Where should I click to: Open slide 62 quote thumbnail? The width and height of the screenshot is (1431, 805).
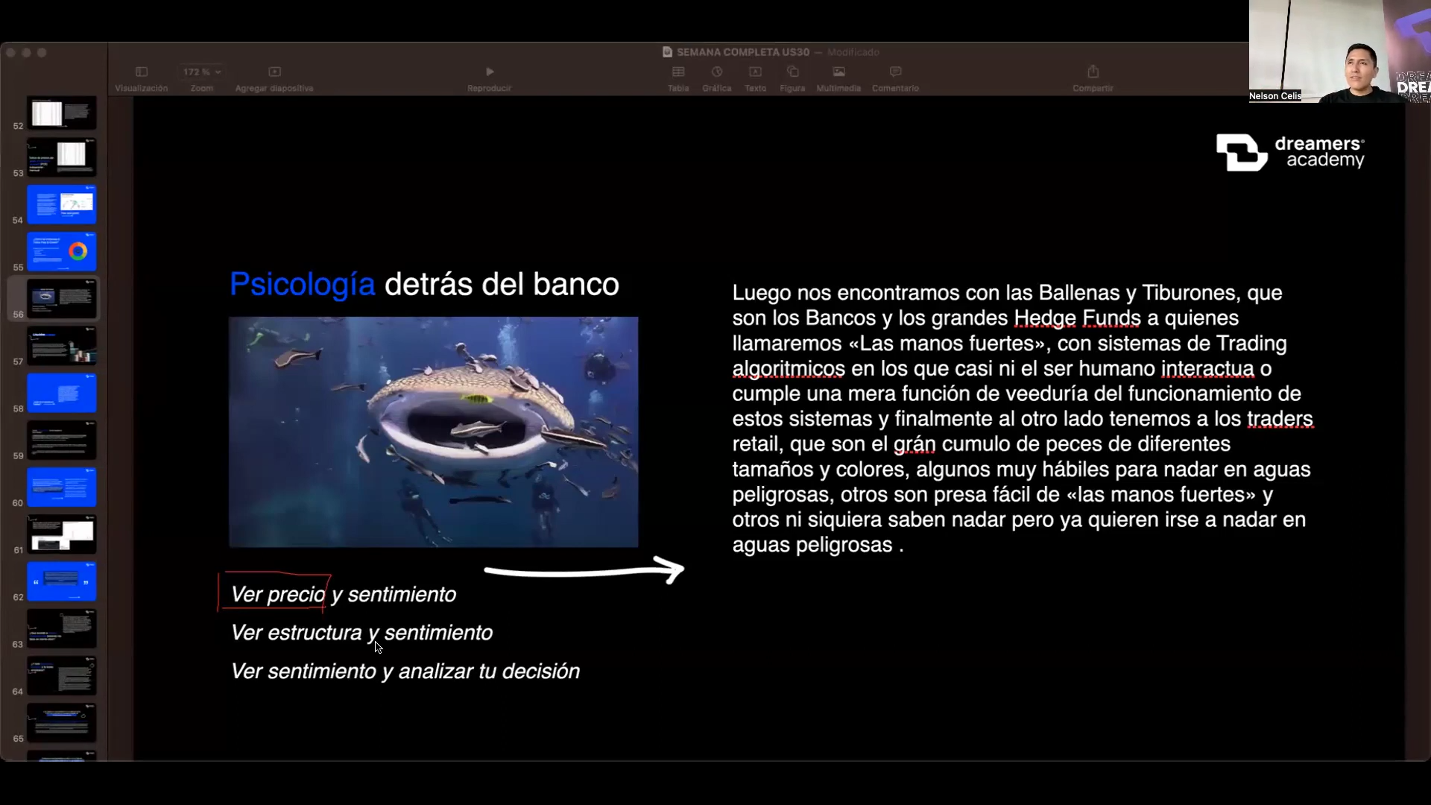[62, 581]
